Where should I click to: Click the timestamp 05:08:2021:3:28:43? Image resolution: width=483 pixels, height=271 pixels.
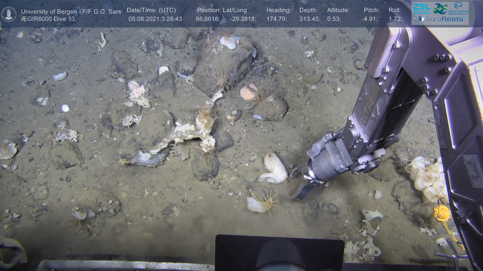click(x=155, y=19)
